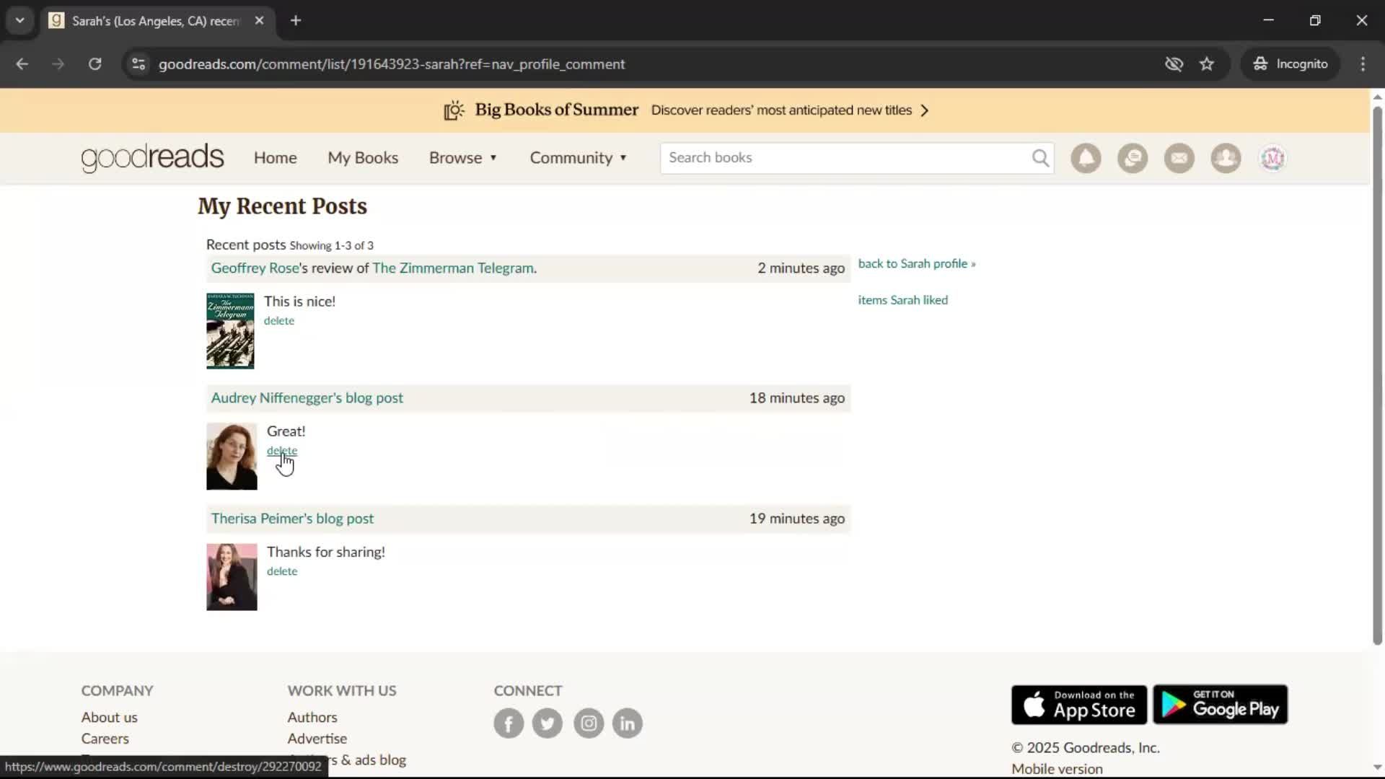The image size is (1385, 779).
Task: Click the browser back arrow
Action: point(22,64)
